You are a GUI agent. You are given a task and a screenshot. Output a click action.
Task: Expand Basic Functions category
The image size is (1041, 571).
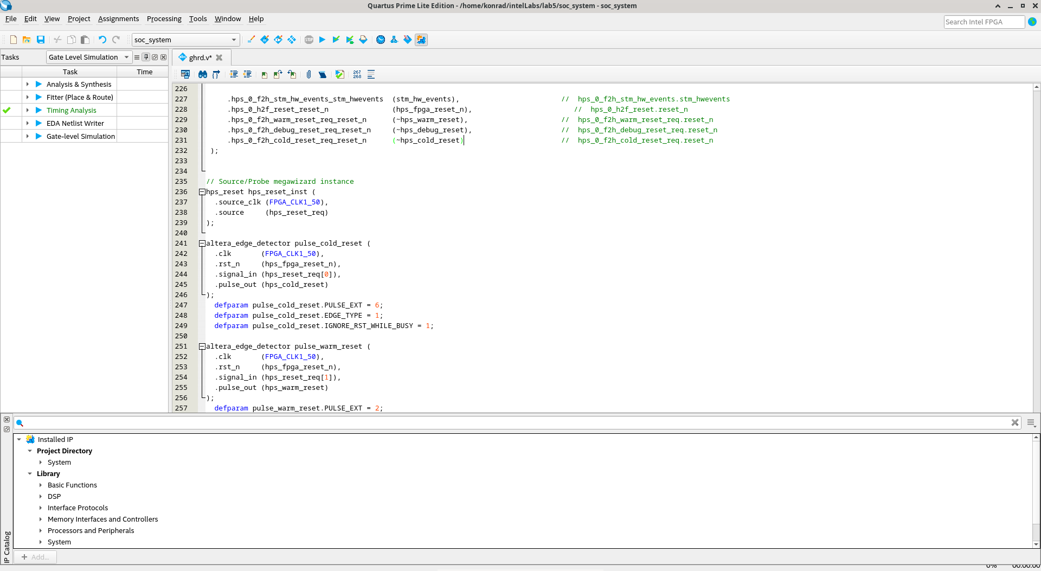41,485
